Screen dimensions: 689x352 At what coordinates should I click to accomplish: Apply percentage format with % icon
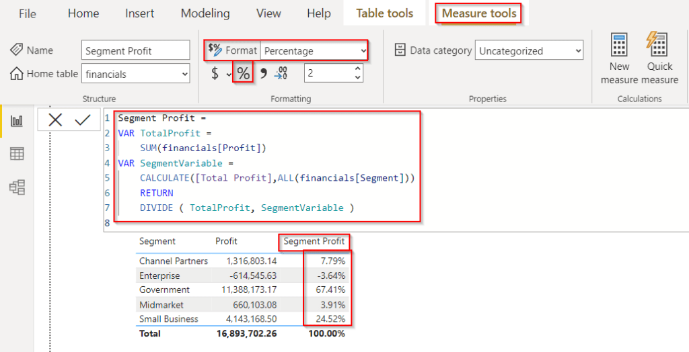[x=244, y=73]
